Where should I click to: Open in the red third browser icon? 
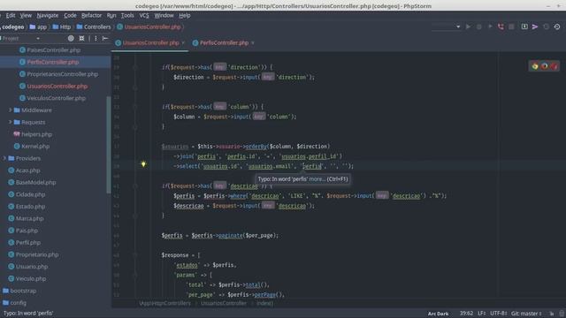[x=554, y=66]
